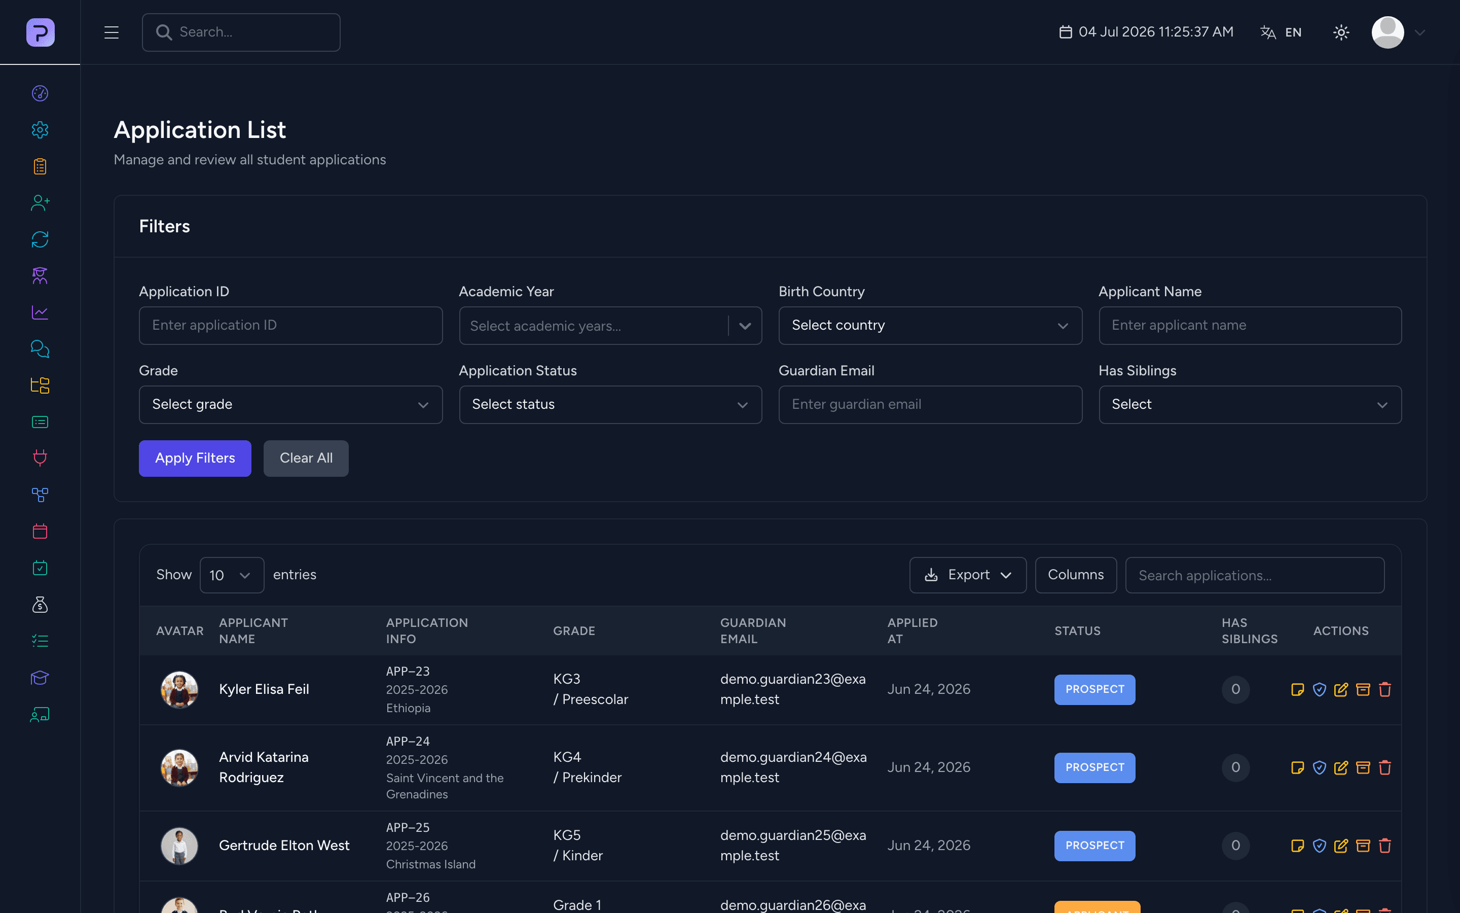Focus the top Search field
Image resolution: width=1460 pixels, height=913 pixels.
(x=241, y=32)
